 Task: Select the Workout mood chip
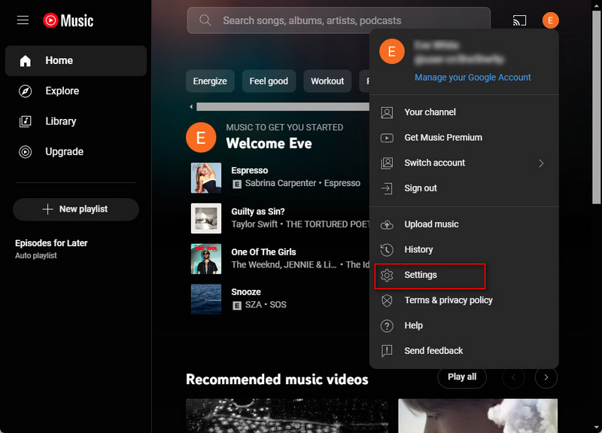click(x=327, y=81)
